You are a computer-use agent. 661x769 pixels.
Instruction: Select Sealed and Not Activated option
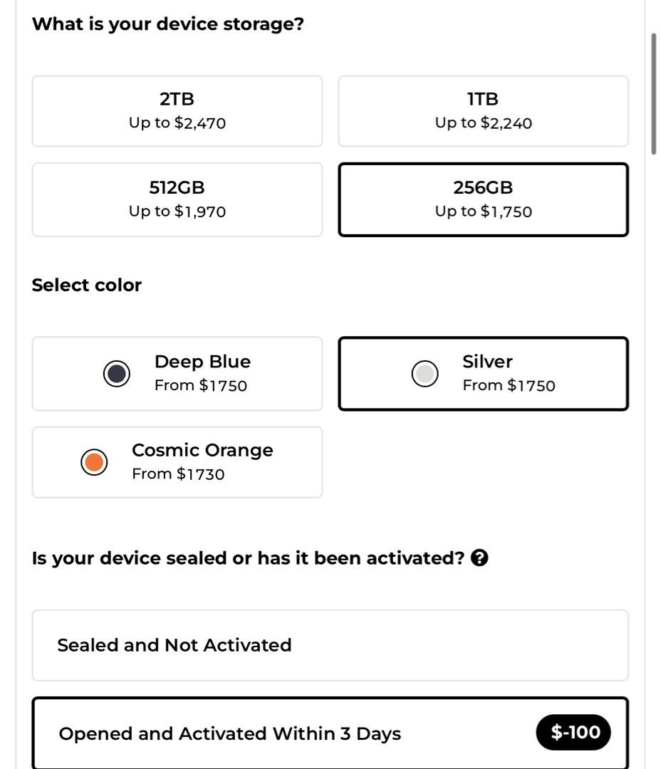tap(329, 645)
